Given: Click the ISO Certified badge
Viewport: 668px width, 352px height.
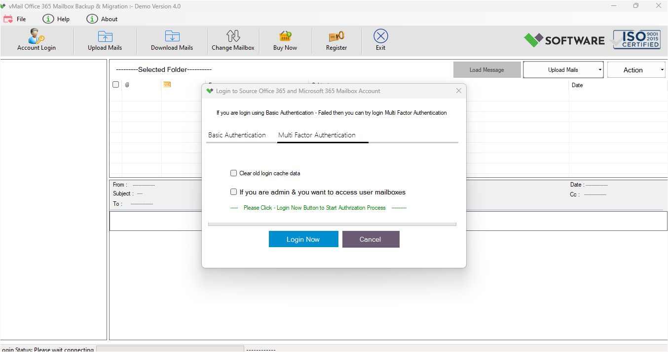Looking at the screenshot, I should click(x=637, y=39).
